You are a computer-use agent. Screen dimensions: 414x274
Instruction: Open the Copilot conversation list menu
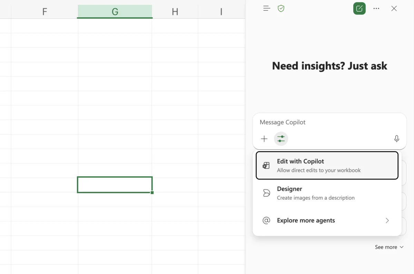[x=266, y=8]
